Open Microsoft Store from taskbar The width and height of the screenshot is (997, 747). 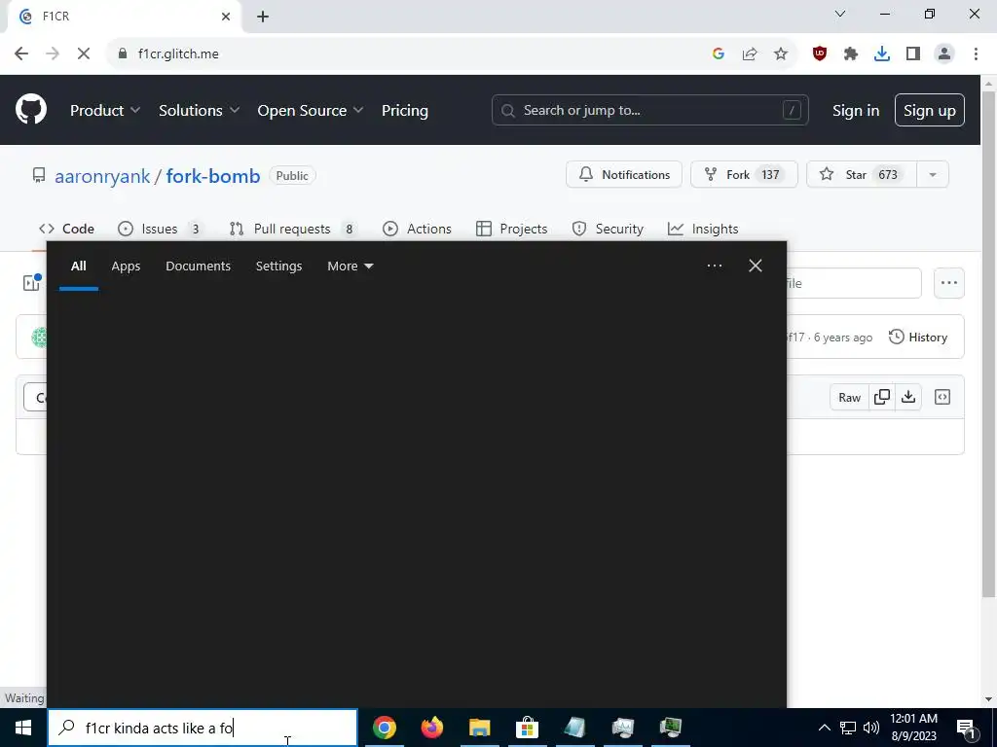click(527, 728)
